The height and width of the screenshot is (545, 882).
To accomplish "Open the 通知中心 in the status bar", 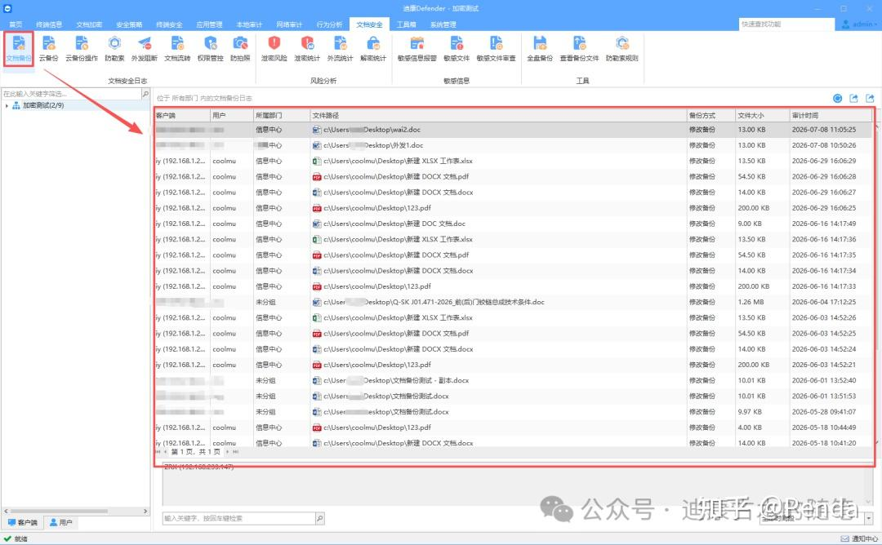I will (x=859, y=538).
